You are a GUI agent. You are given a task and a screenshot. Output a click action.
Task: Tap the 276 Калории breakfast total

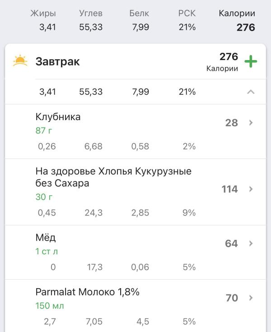pos(222,62)
